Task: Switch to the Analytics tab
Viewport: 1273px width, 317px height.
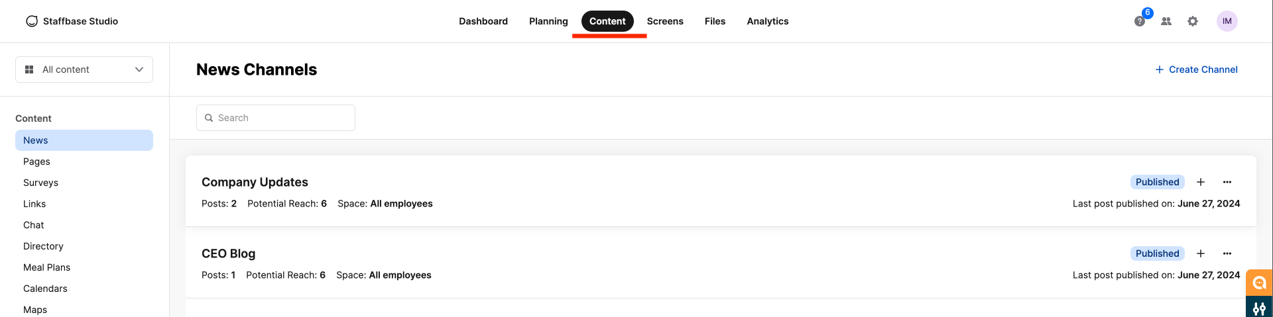Action: tap(768, 21)
